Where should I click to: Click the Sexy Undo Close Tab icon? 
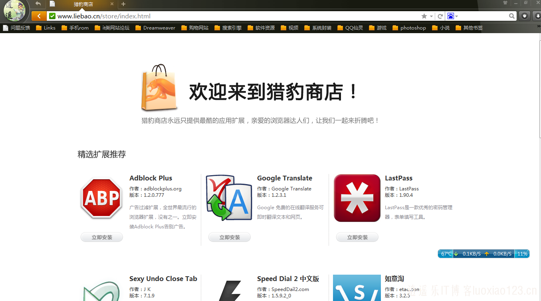point(101,291)
